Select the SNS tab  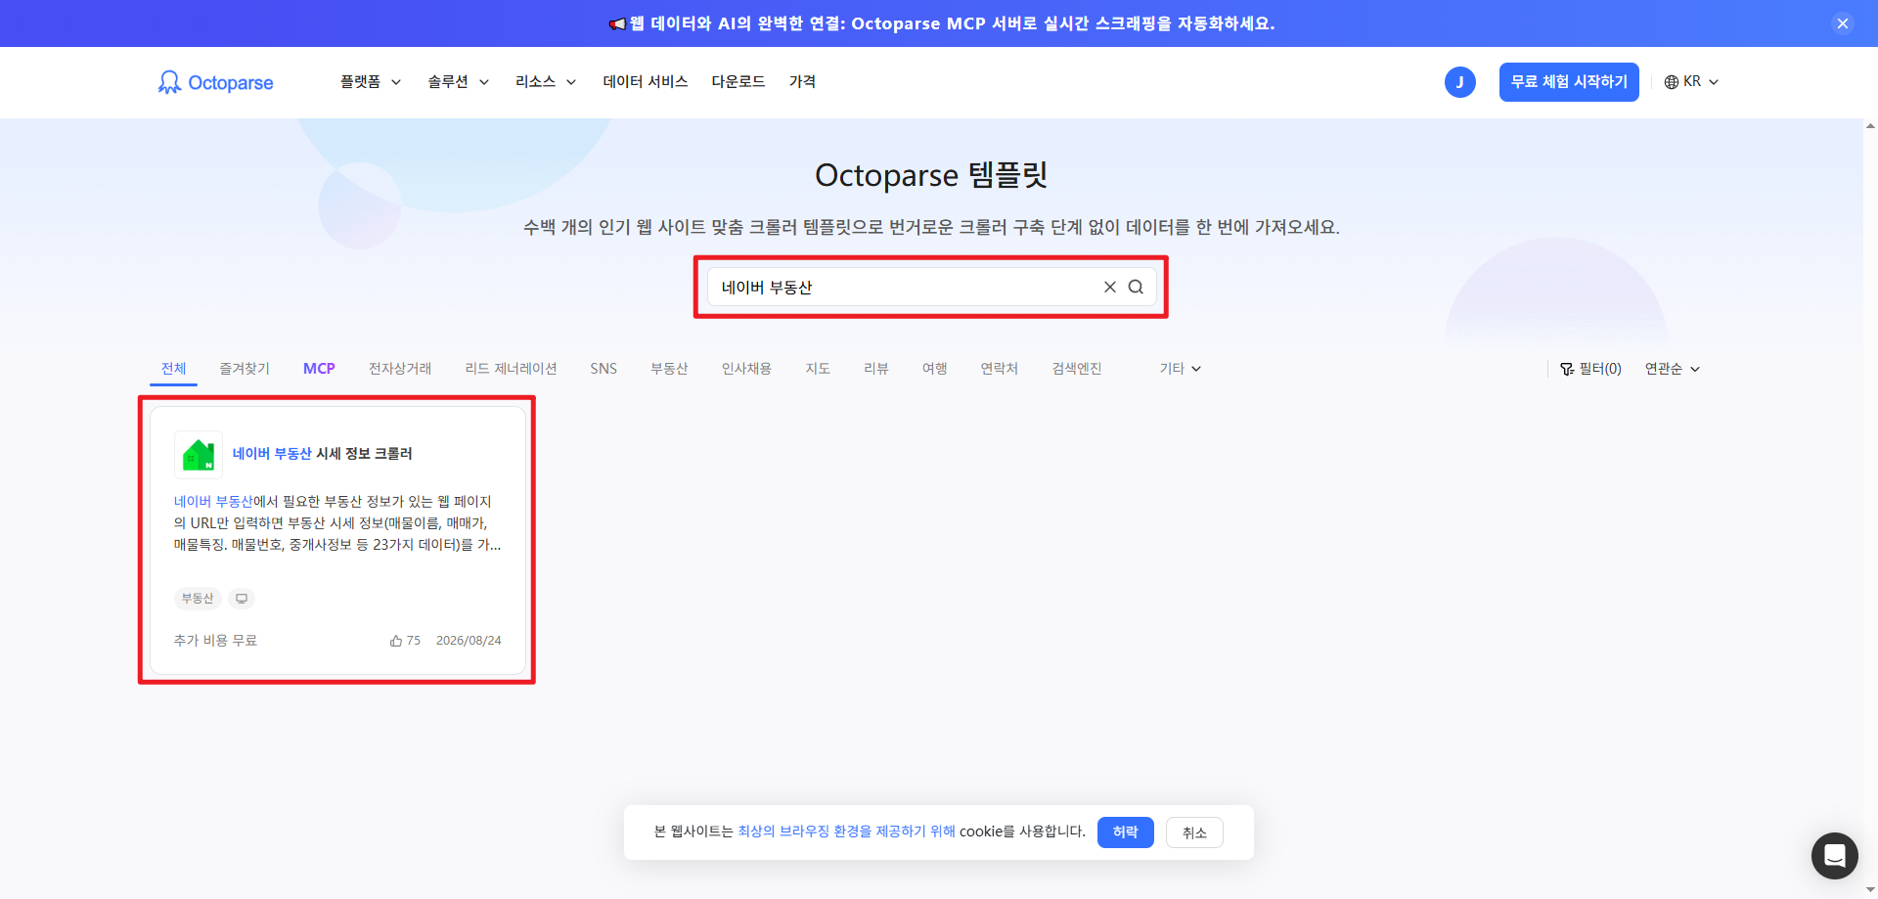coord(604,369)
